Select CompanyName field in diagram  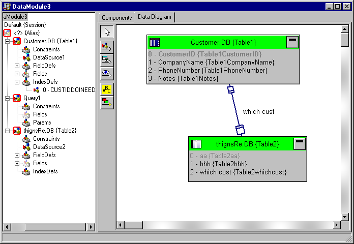[211, 63]
